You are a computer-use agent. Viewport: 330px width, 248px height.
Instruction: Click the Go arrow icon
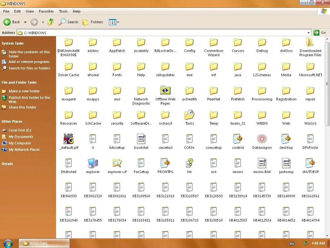pos(316,33)
